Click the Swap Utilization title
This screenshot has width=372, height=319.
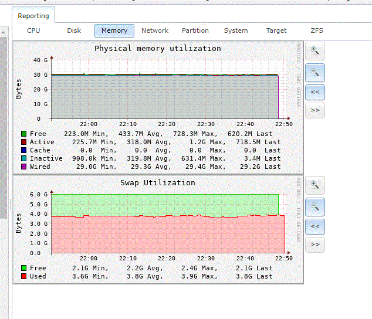coord(158,183)
